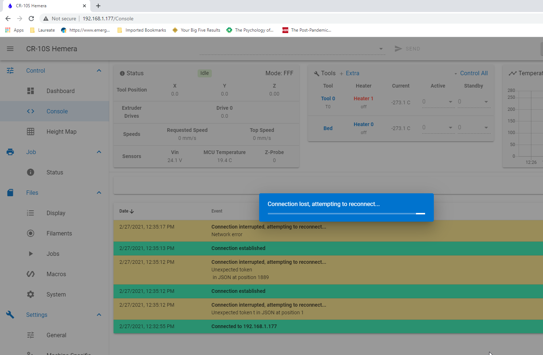Select the Console menu item

click(55, 111)
